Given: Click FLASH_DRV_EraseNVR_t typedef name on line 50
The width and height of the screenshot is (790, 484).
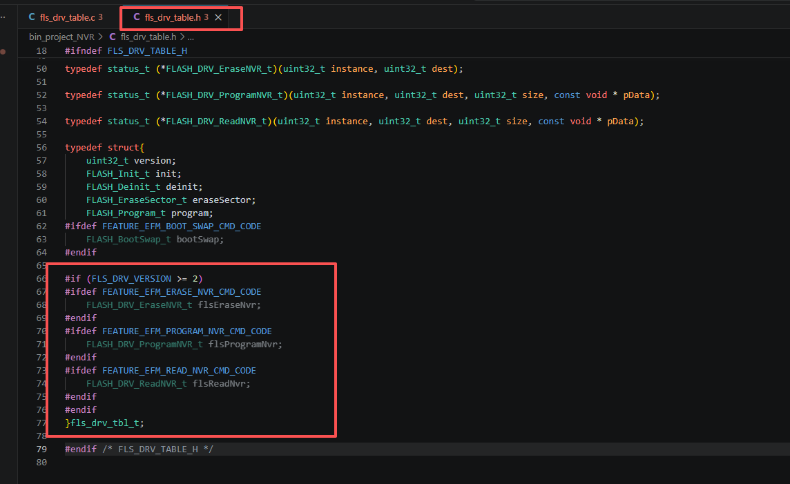Looking at the screenshot, I should tap(219, 69).
